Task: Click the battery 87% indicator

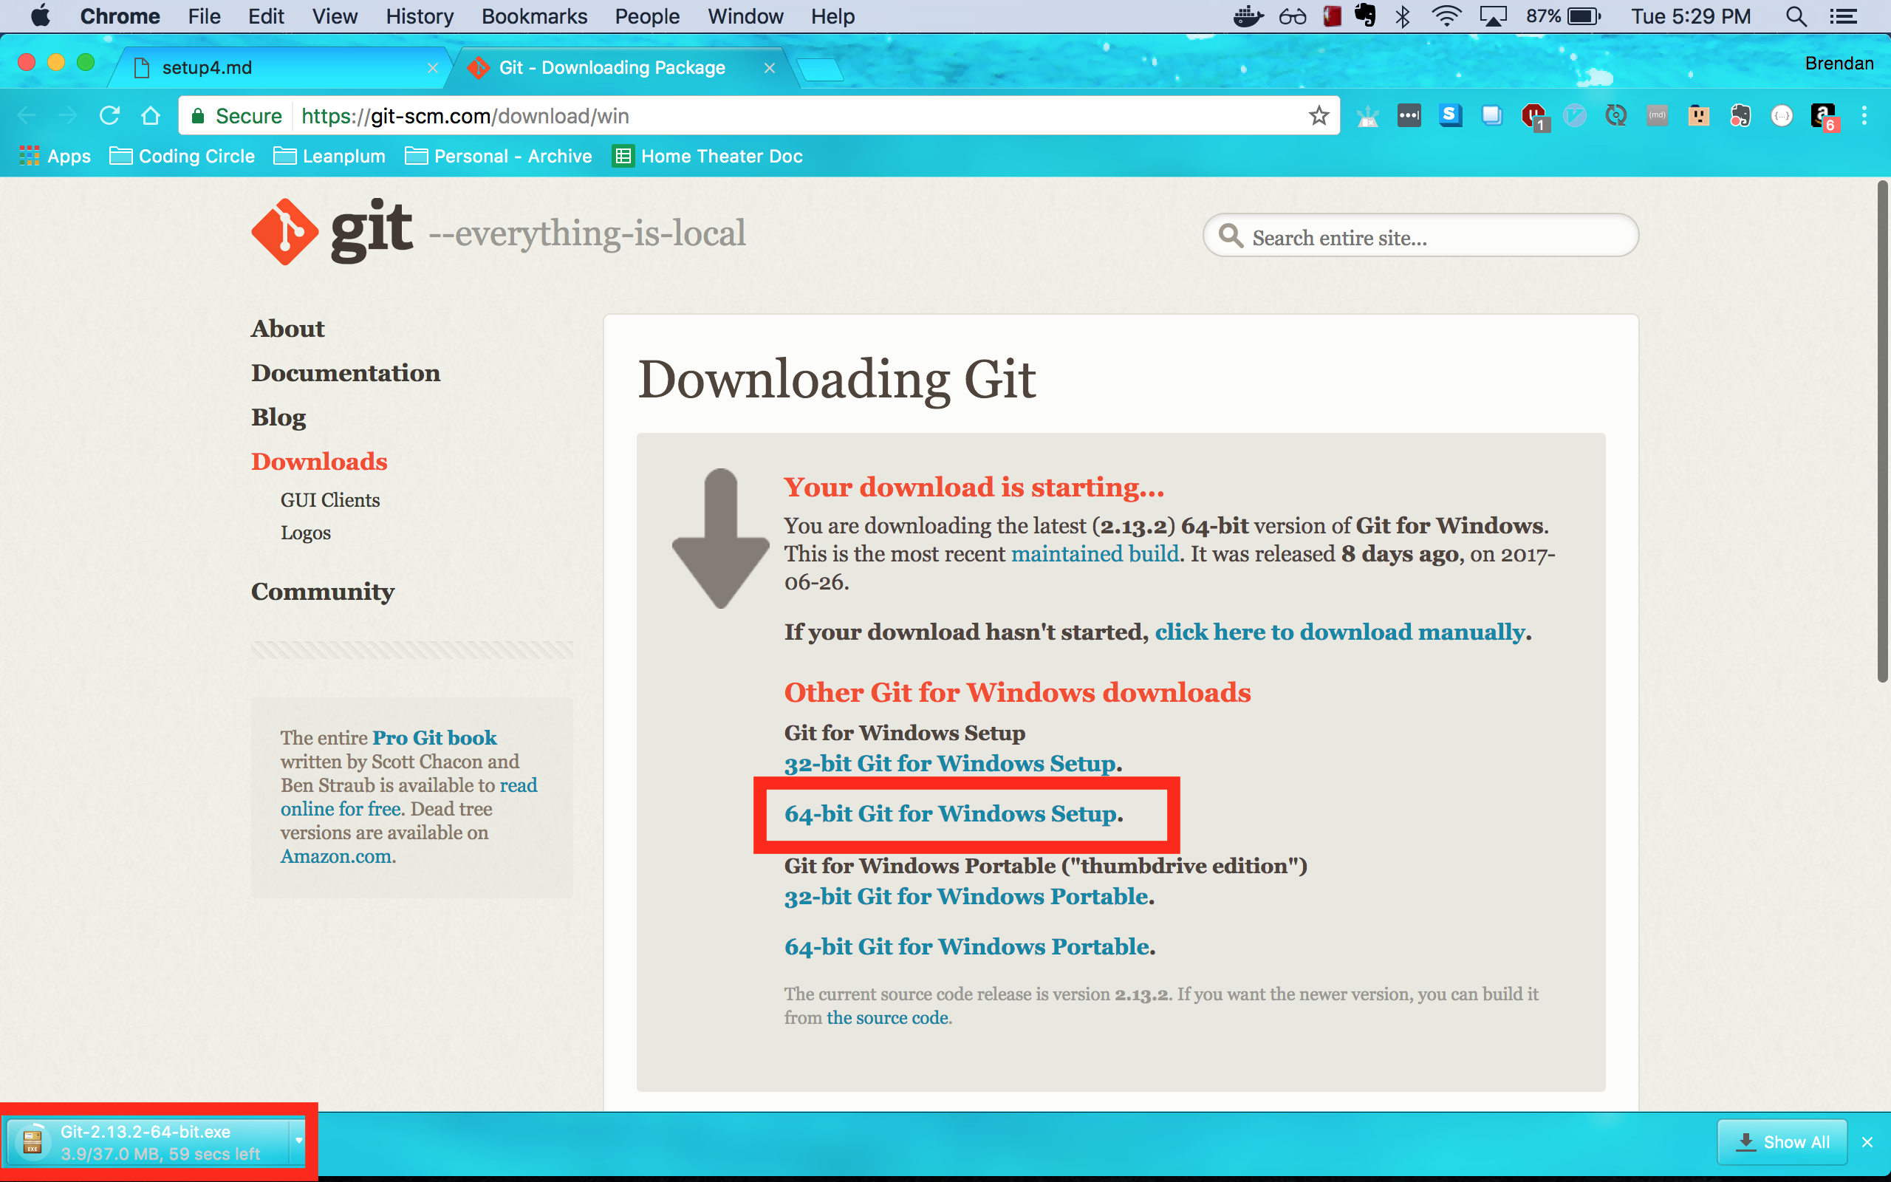Action: (1564, 16)
